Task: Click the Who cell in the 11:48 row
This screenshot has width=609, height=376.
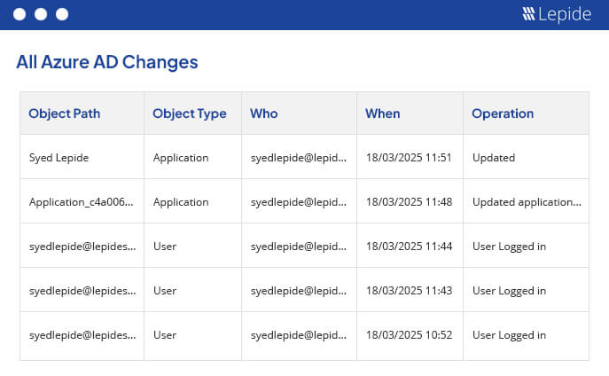Action: click(299, 202)
